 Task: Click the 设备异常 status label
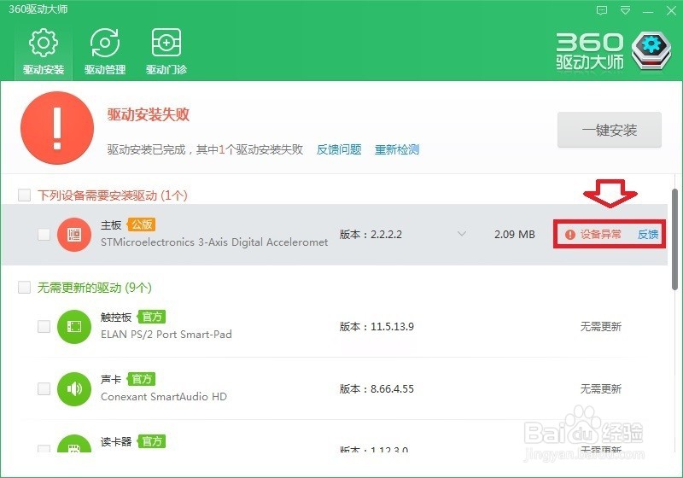pos(601,235)
